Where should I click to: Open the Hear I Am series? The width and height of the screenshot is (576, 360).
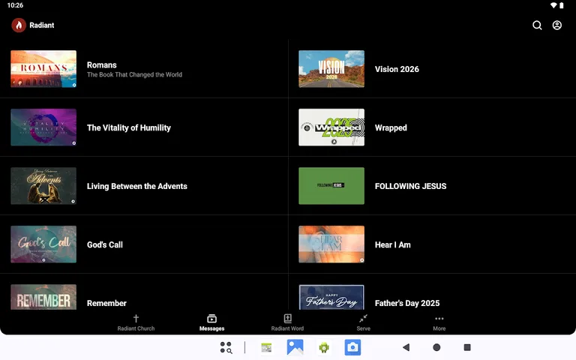392,244
